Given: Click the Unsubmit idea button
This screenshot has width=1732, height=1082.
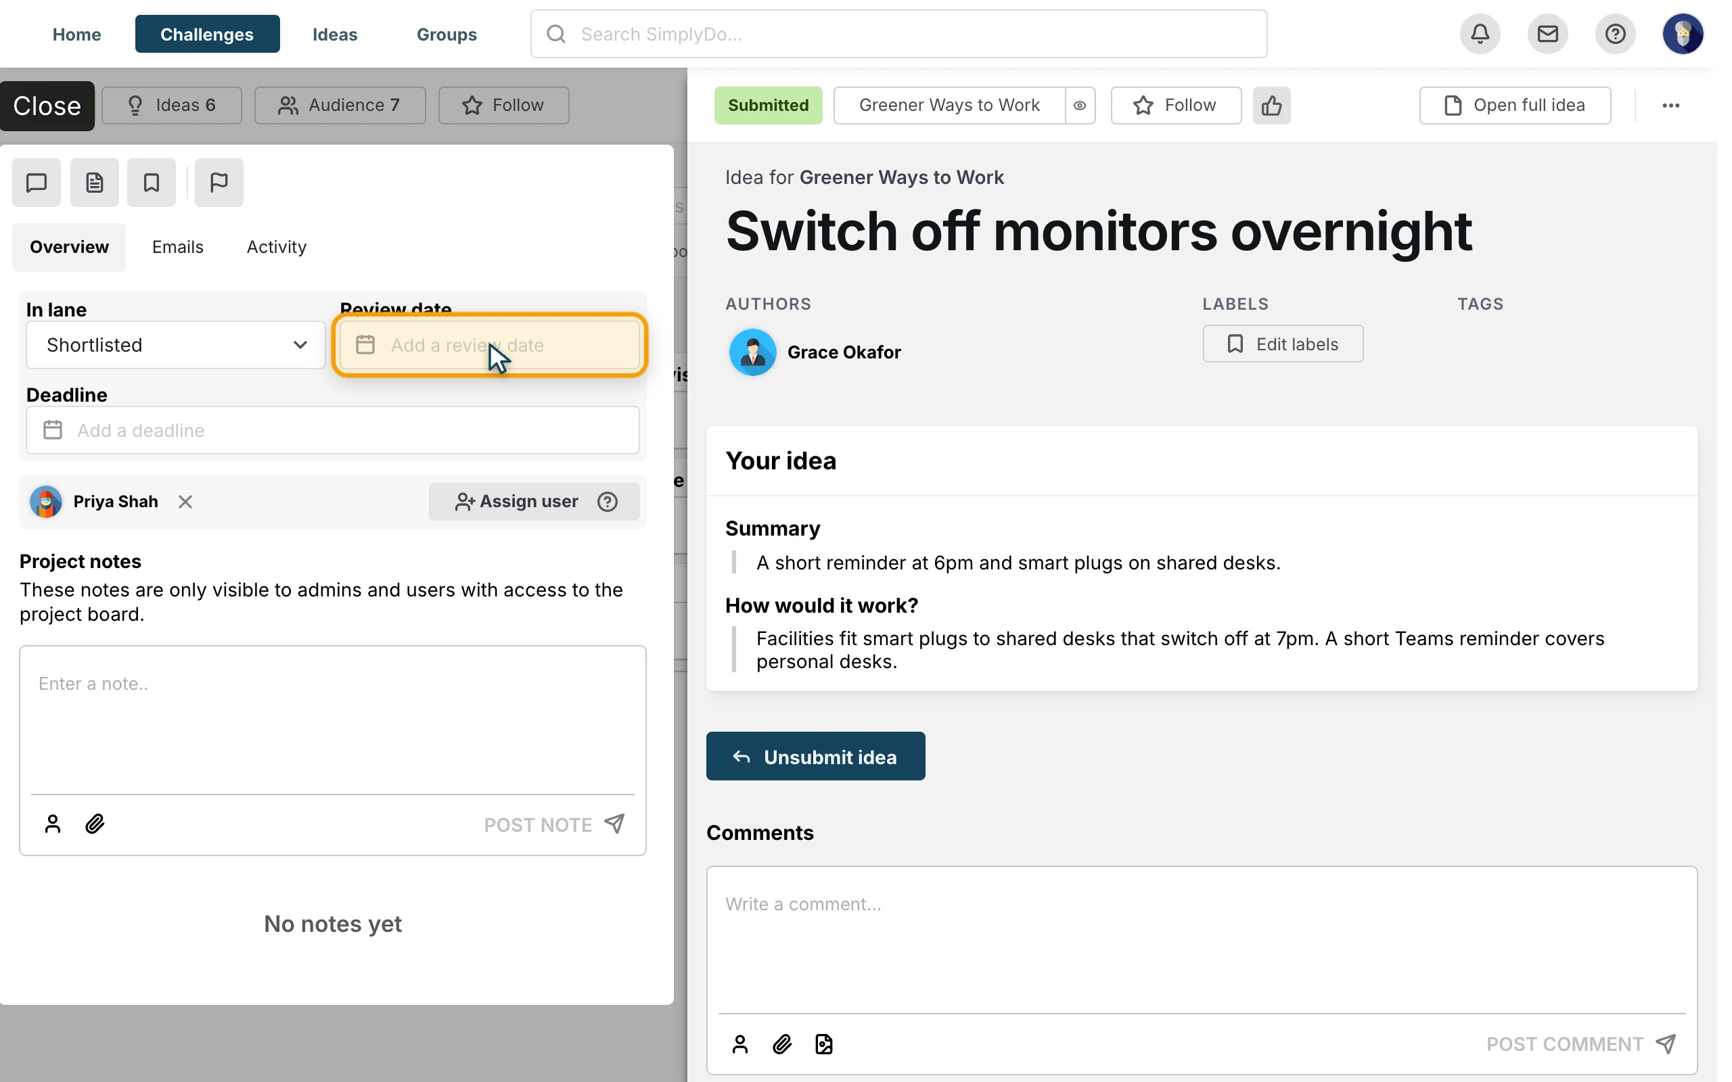Looking at the screenshot, I should click(x=815, y=757).
